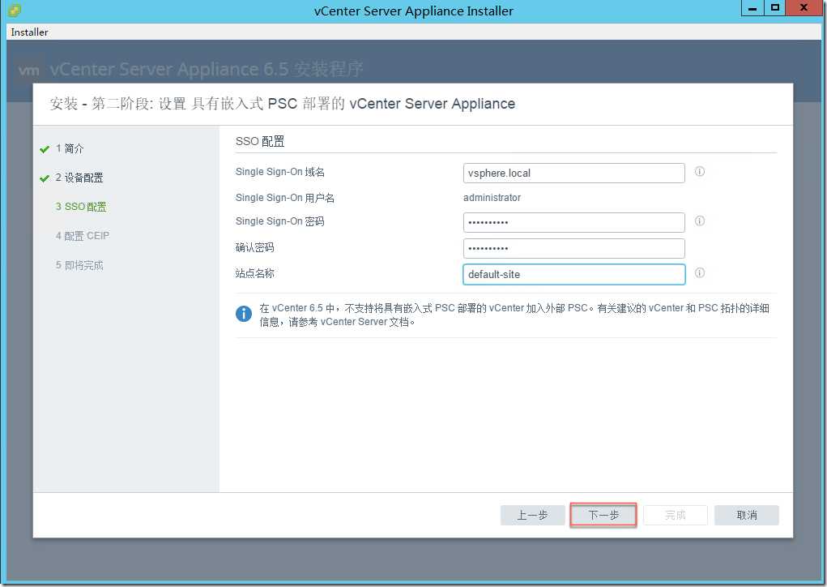Viewport: 827px width, 587px height.
Task: Click info icon beside Single Sign-On password field
Action: 699,221
